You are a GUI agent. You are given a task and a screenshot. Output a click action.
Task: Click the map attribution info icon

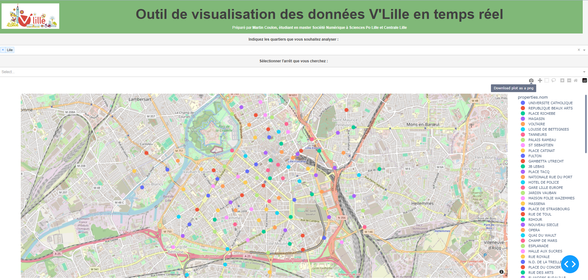[501, 272]
